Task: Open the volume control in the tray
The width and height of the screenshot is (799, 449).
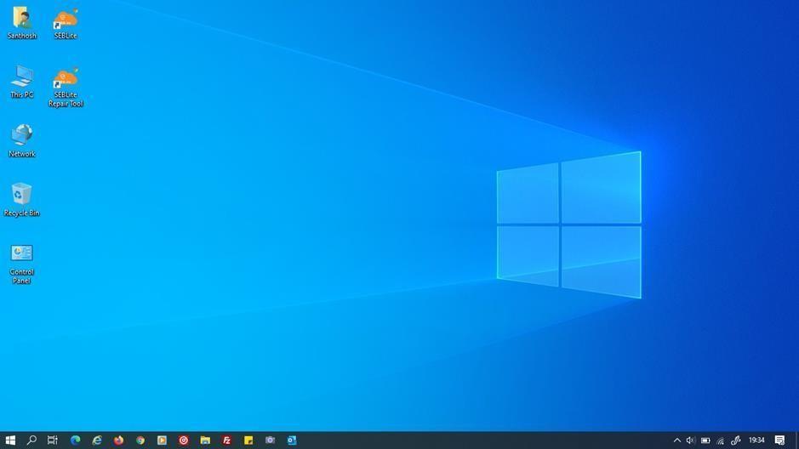Action: (691, 440)
